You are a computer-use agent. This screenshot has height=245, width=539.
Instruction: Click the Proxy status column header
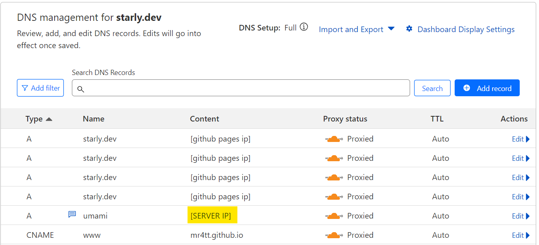tap(345, 119)
